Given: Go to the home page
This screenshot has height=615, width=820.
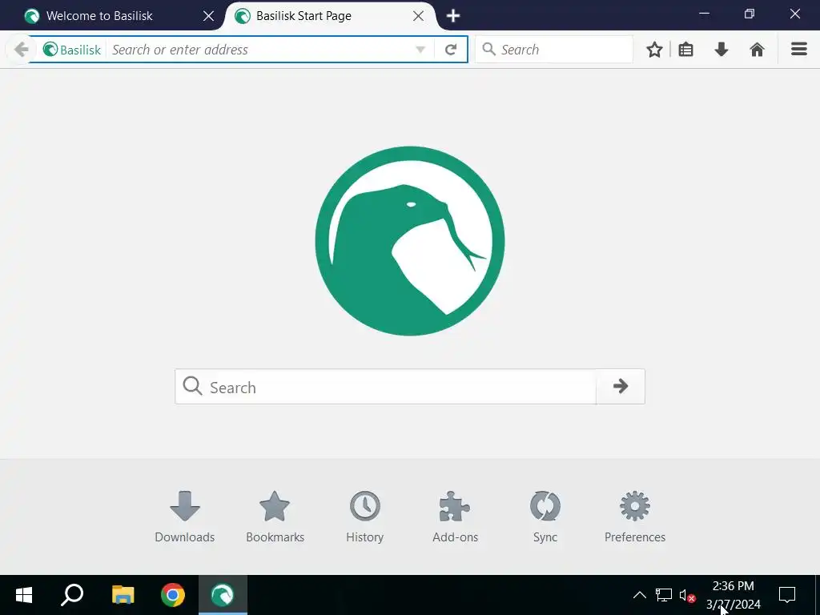Looking at the screenshot, I should pos(757,50).
